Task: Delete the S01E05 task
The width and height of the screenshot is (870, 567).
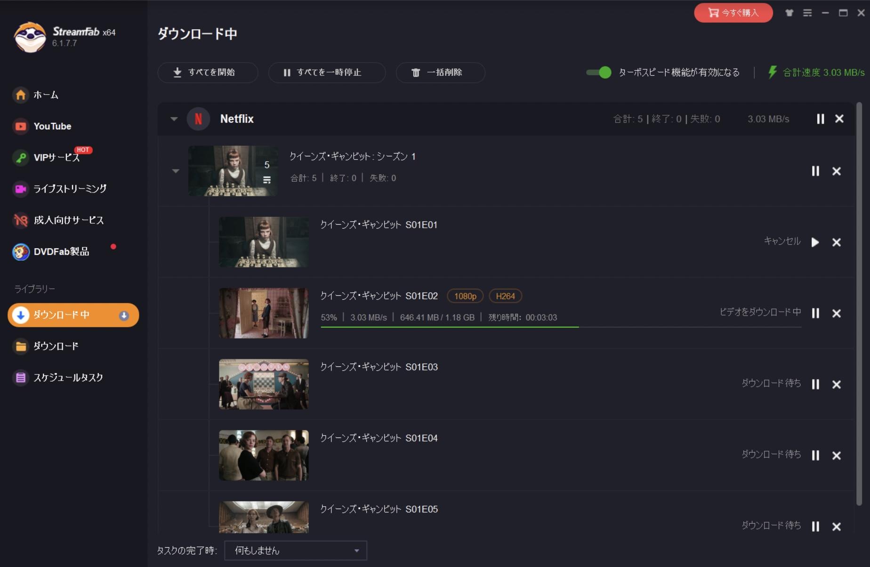Action: 836,527
